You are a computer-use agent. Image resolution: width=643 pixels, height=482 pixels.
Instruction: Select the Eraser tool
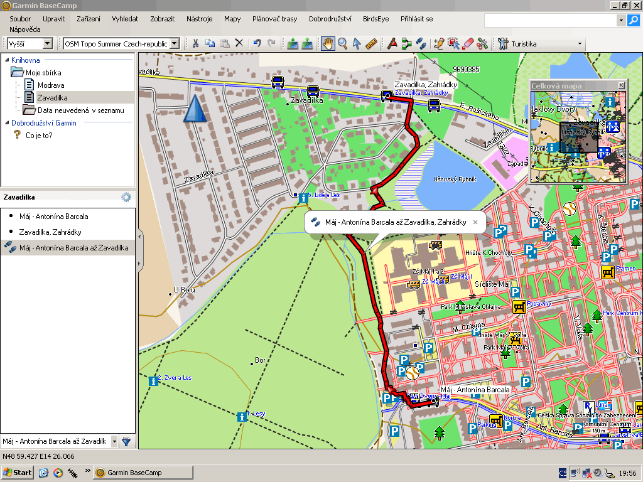pyautogui.click(x=468, y=43)
